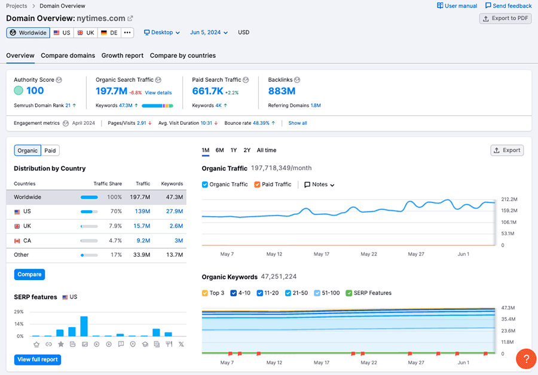The image size is (538, 375).
Task: Select the 1Y time range
Action: coord(234,150)
